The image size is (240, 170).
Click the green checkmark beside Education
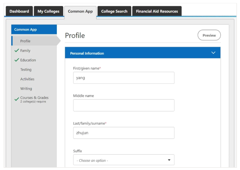[x=17, y=60]
